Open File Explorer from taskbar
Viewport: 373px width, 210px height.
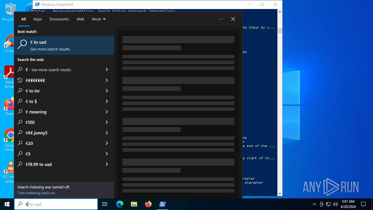[134, 204]
